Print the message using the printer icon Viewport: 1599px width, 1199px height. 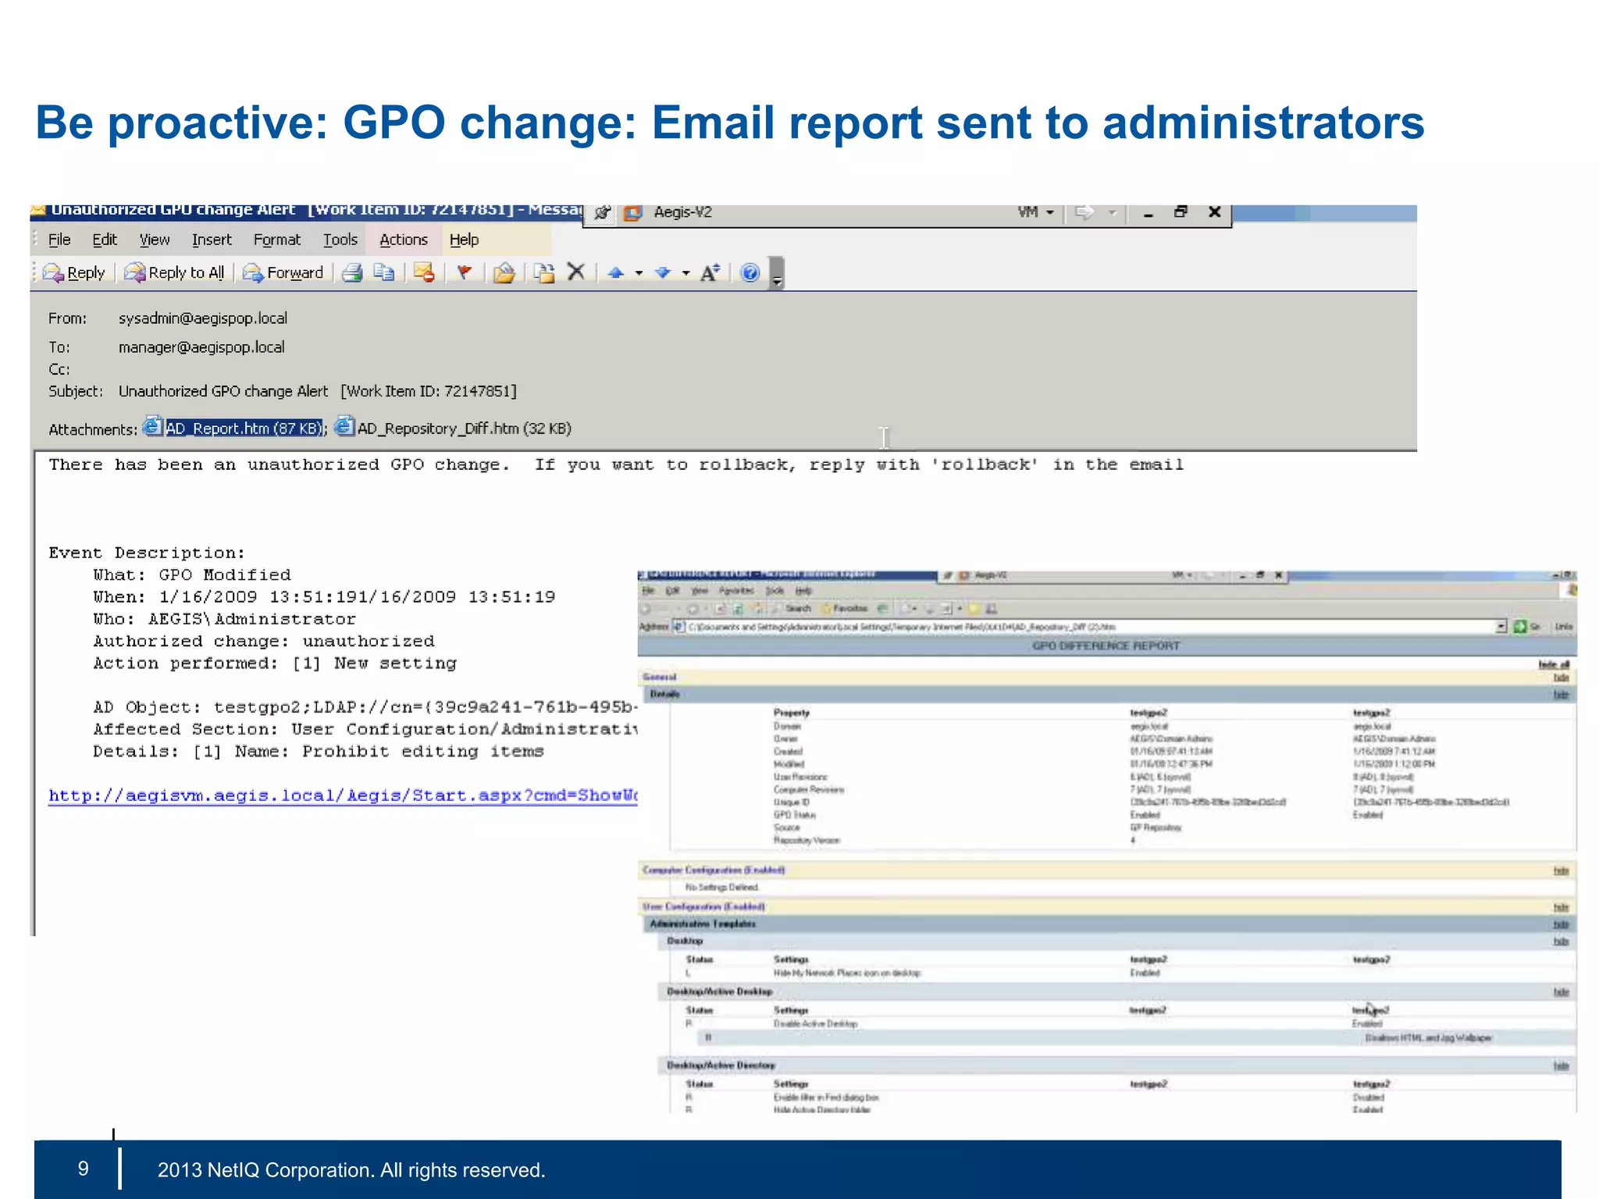(x=352, y=272)
